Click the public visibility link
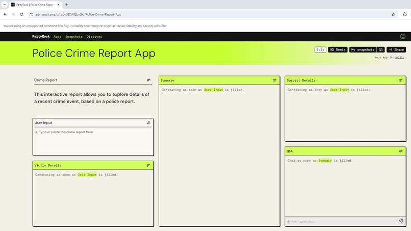 pos(399,57)
